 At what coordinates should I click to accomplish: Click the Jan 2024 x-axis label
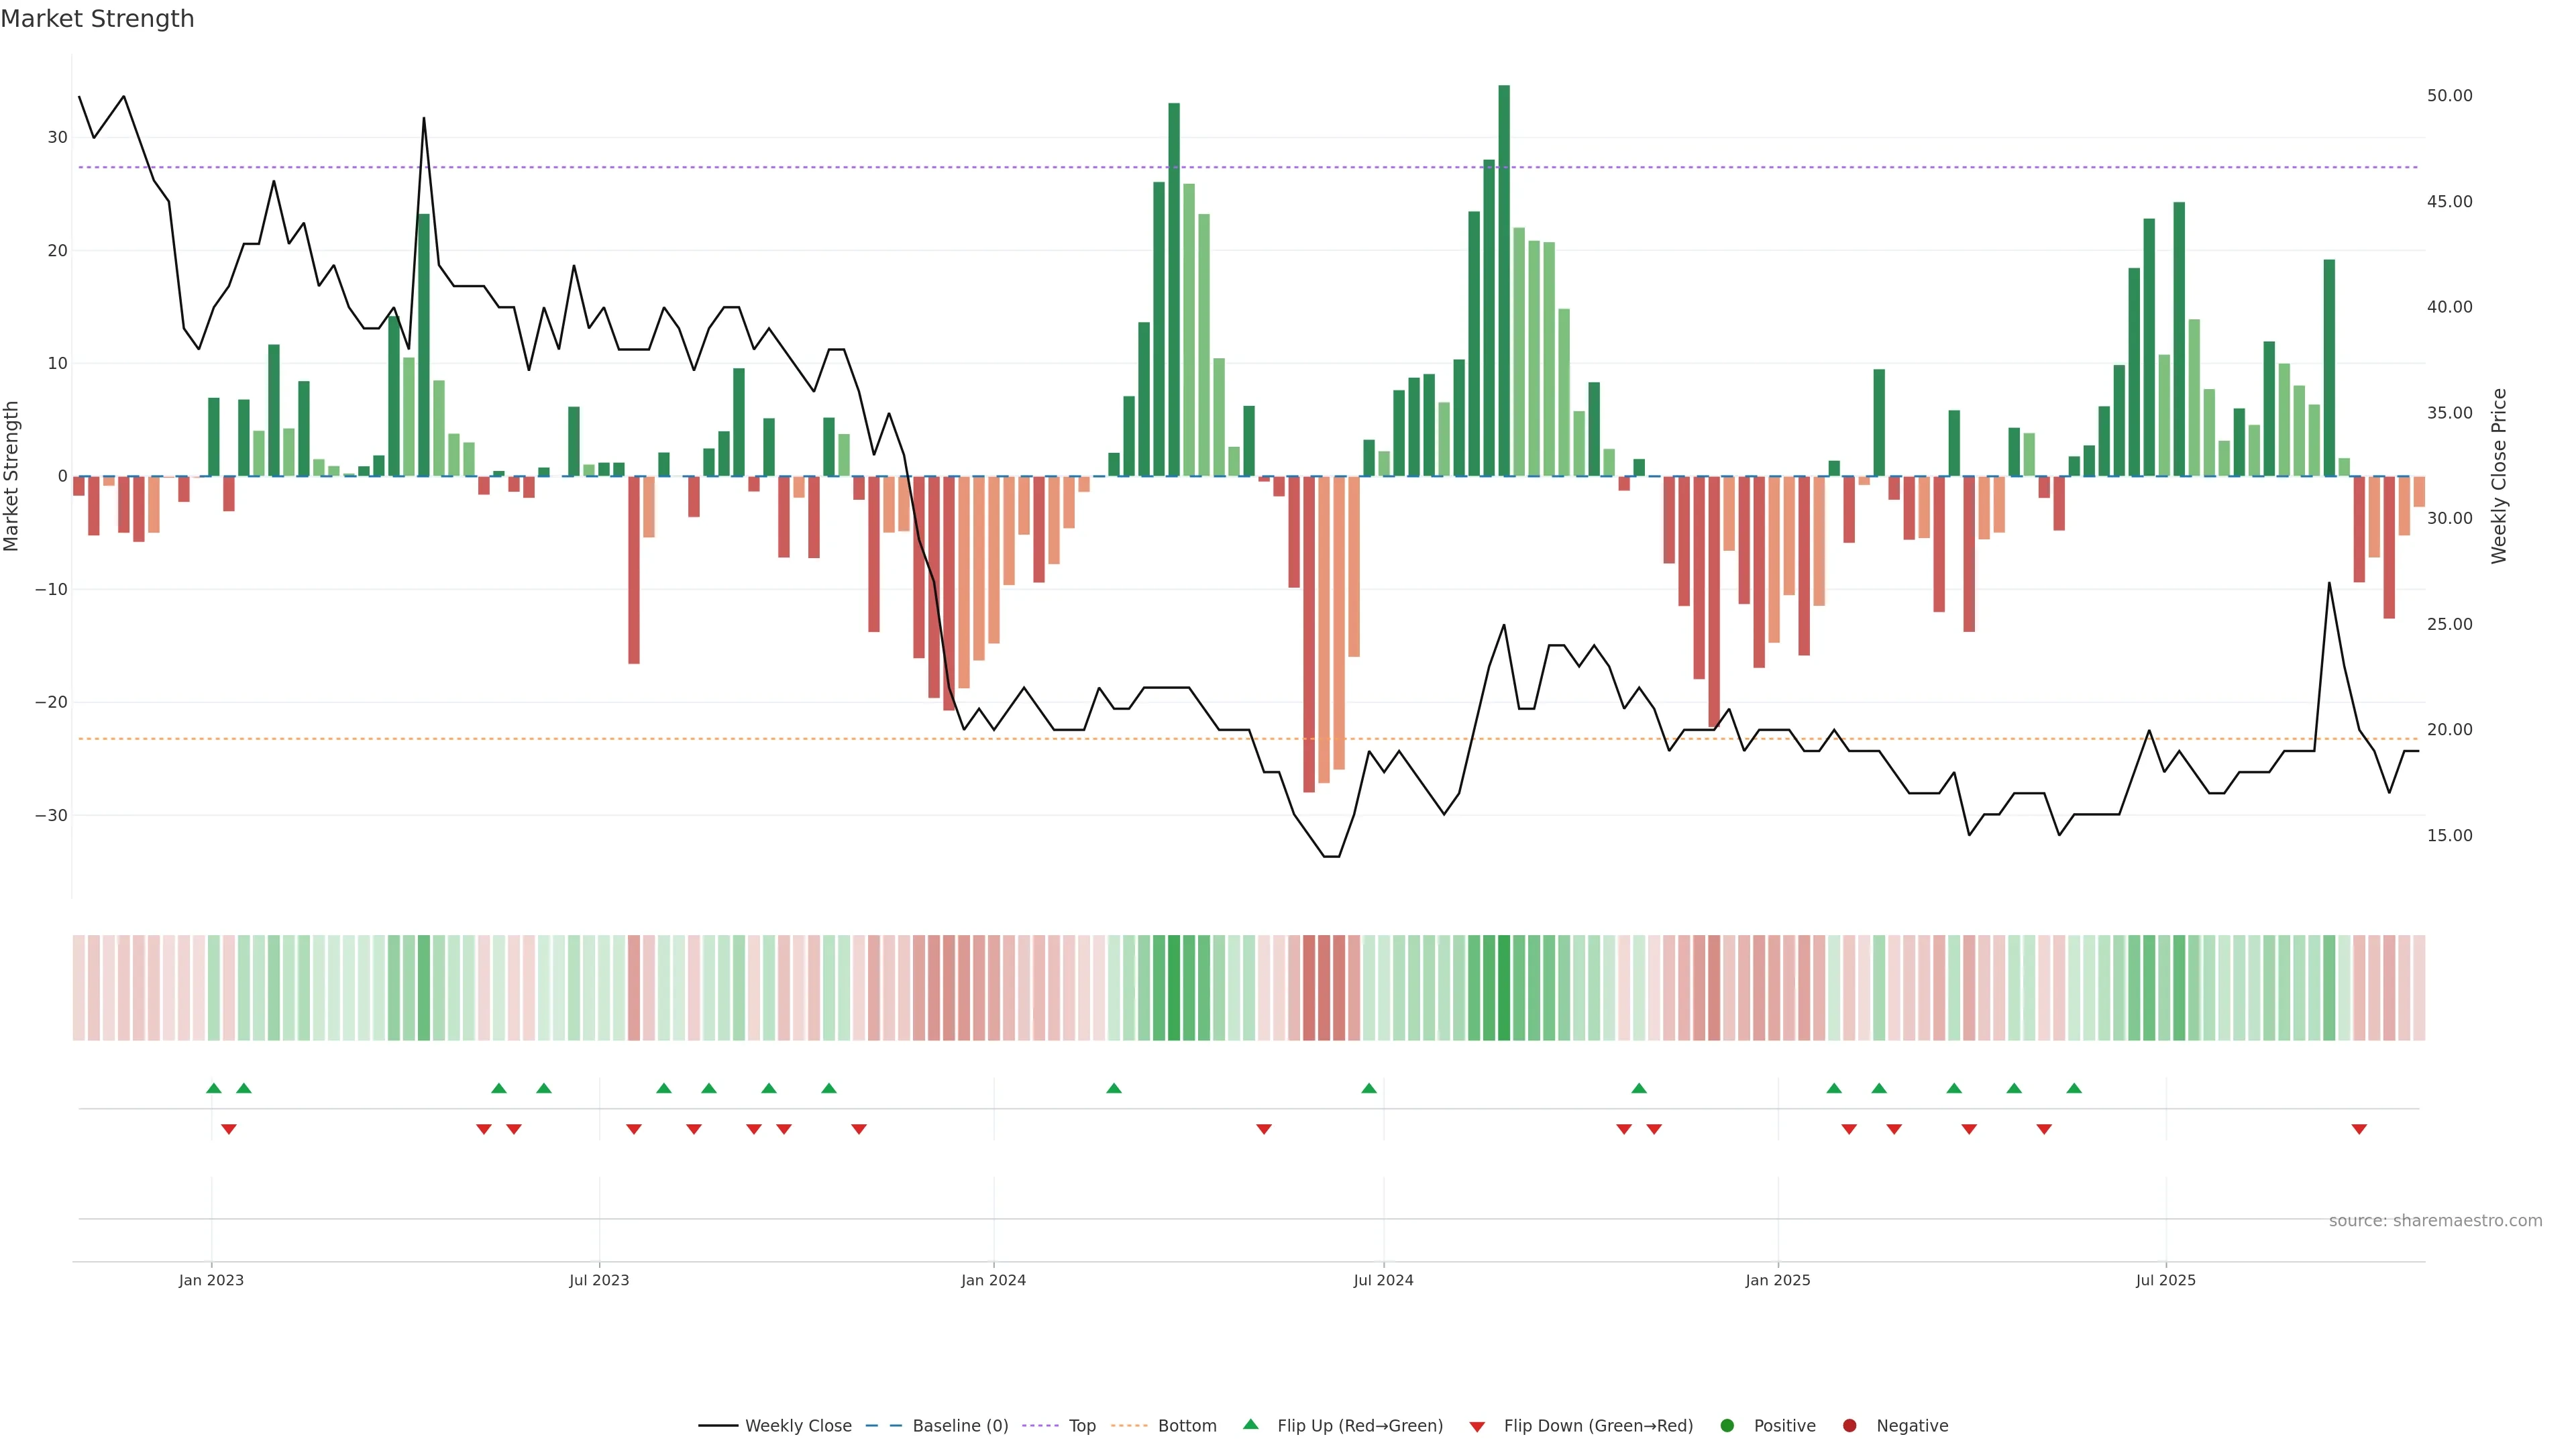click(993, 1280)
